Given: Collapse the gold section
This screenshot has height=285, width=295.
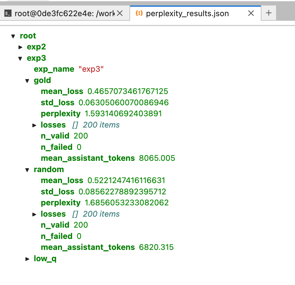Looking at the screenshot, I should click(27, 81).
